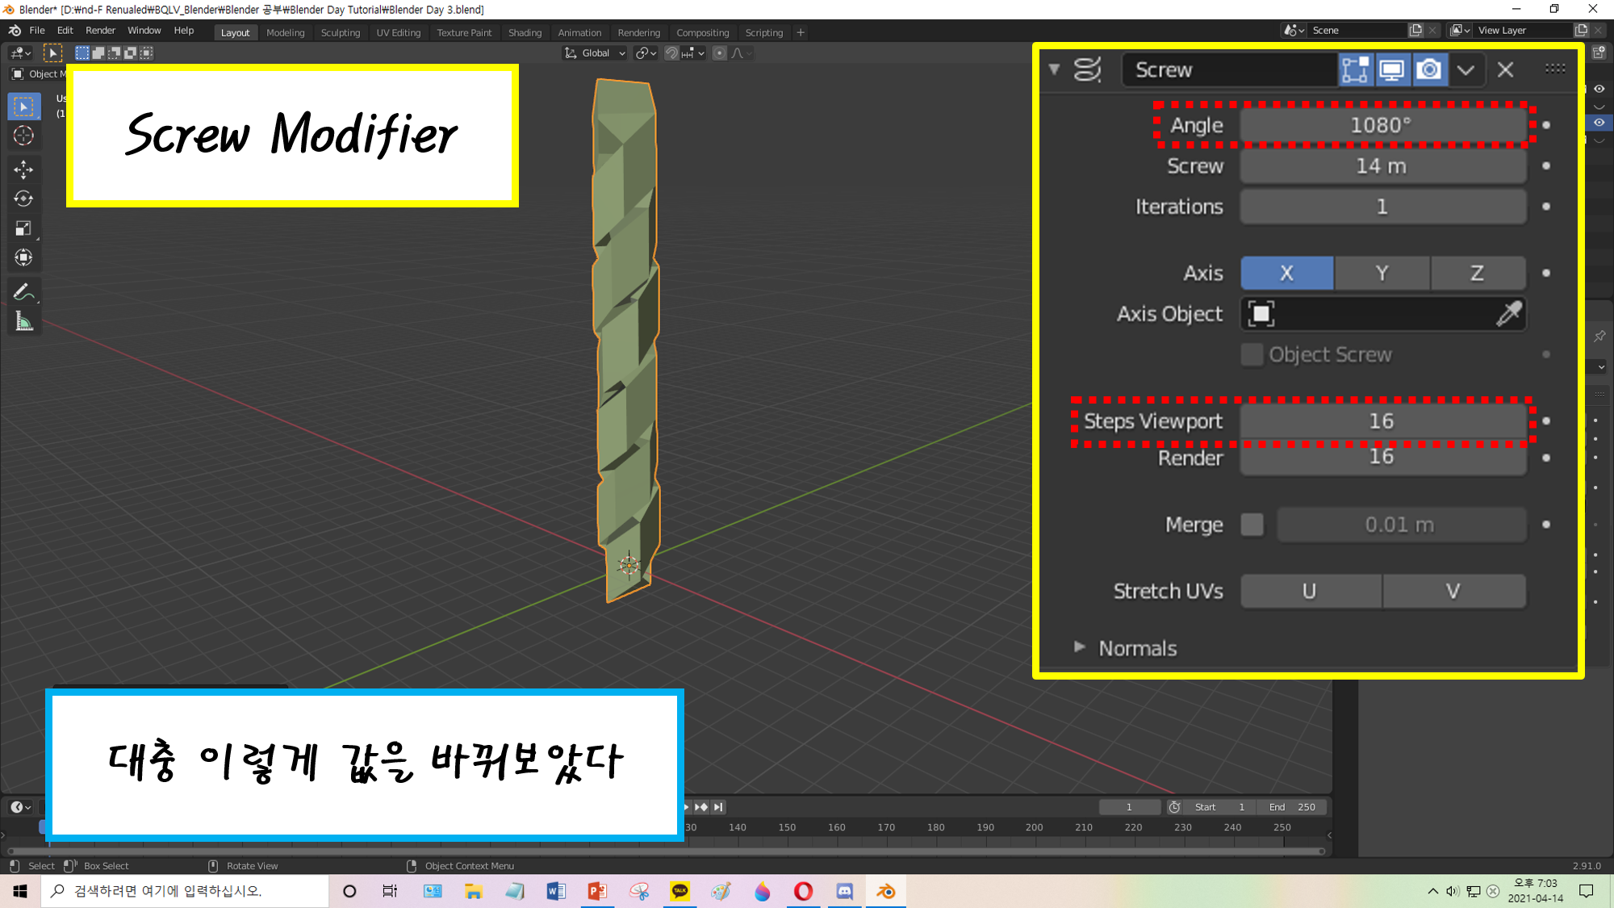
Task: Set screw axis to Z
Action: (x=1478, y=273)
